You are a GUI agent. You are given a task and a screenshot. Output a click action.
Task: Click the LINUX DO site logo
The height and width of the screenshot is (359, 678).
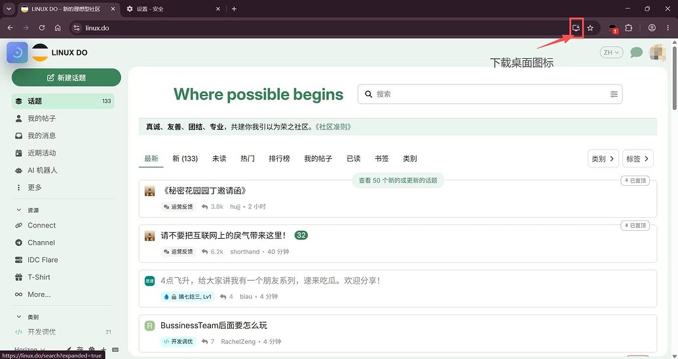[60, 53]
